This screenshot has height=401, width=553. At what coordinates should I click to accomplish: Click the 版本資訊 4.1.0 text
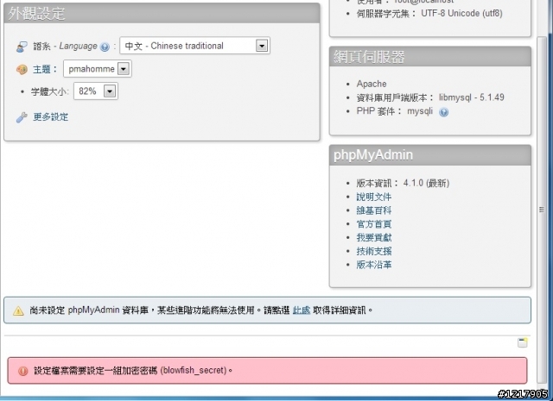[x=403, y=183]
